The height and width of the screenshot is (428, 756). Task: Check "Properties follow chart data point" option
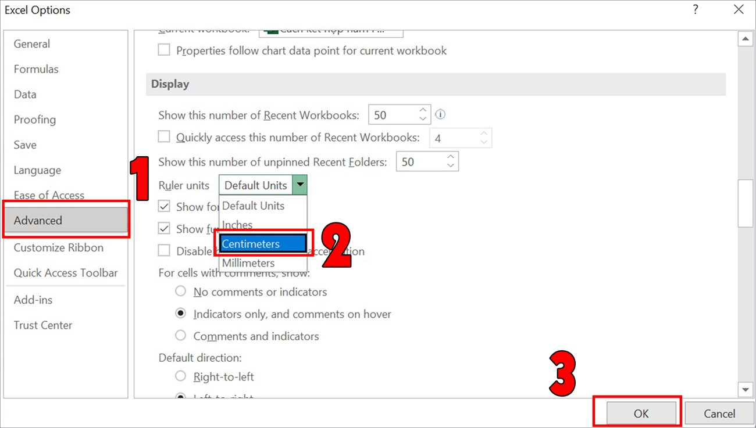[x=164, y=50]
